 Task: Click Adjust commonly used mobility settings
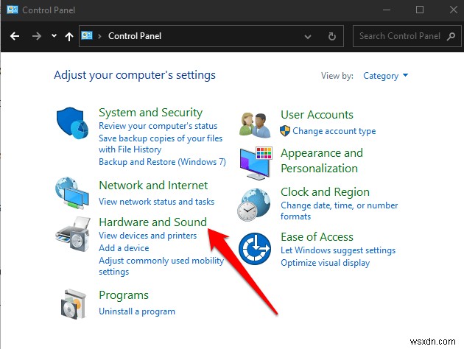tap(161, 267)
